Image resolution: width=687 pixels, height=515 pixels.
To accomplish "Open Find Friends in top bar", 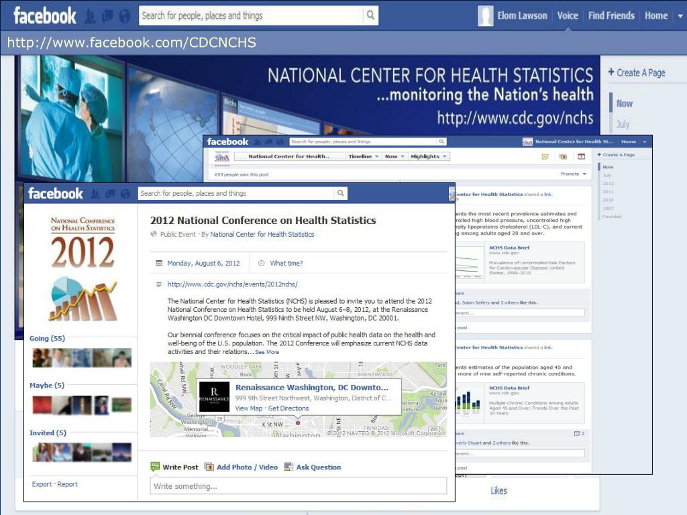I will coord(611,16).
